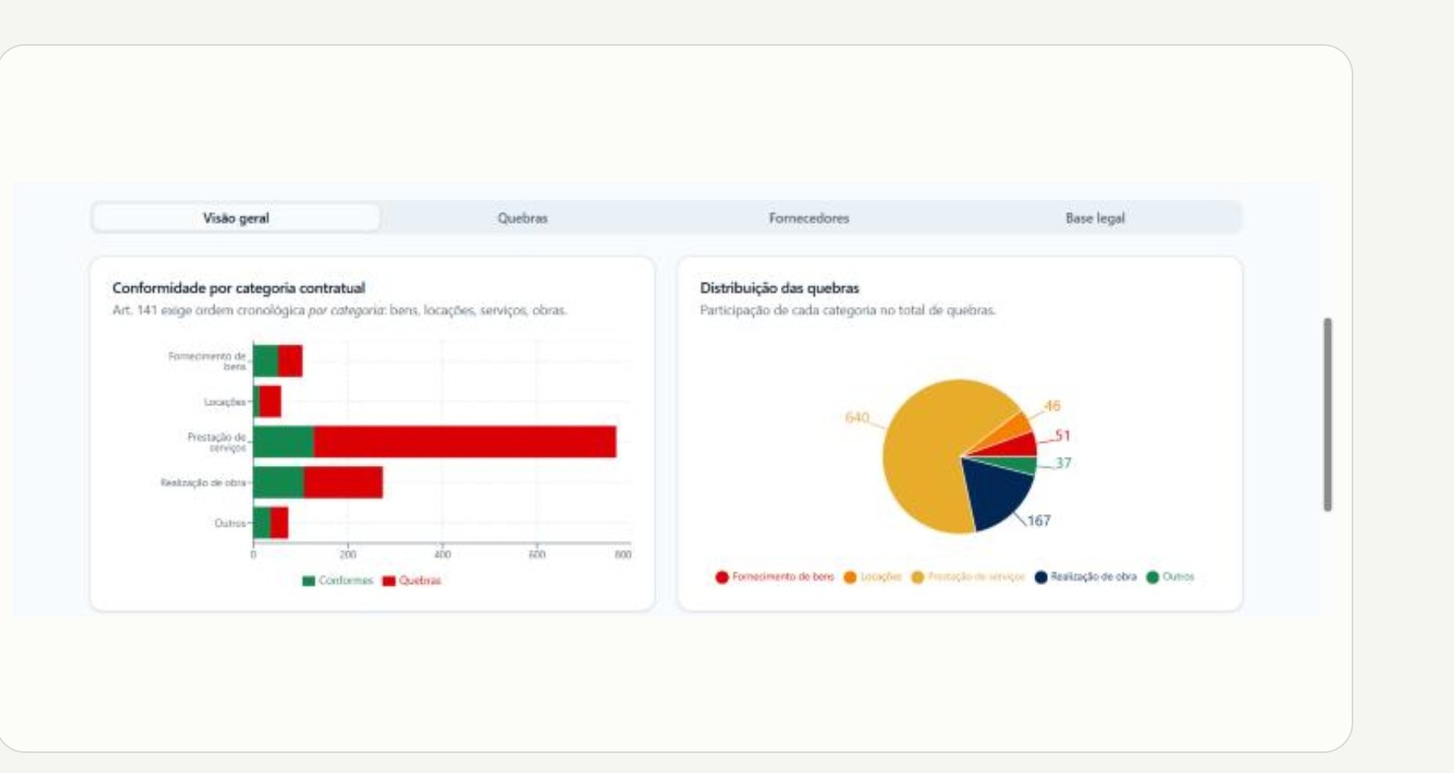Click the orange Locações legend marker
1454x773 pixels.
coord(850,577)
